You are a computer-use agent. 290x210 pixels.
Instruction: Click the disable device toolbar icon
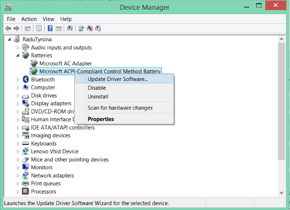[x=98, y=28]
